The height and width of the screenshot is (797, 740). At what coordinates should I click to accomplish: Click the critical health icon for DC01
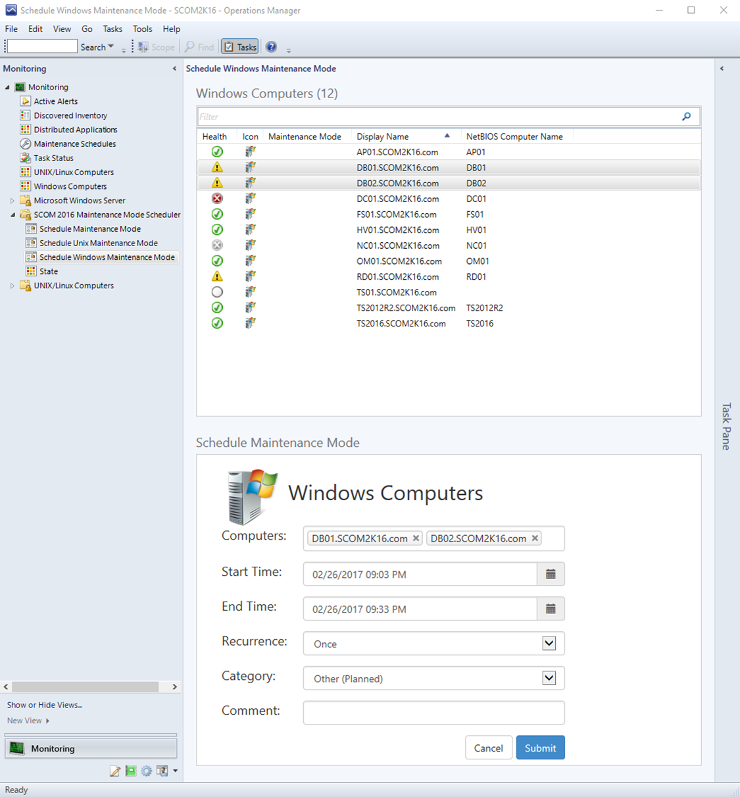pyautogui.click(x=217, y=198)
